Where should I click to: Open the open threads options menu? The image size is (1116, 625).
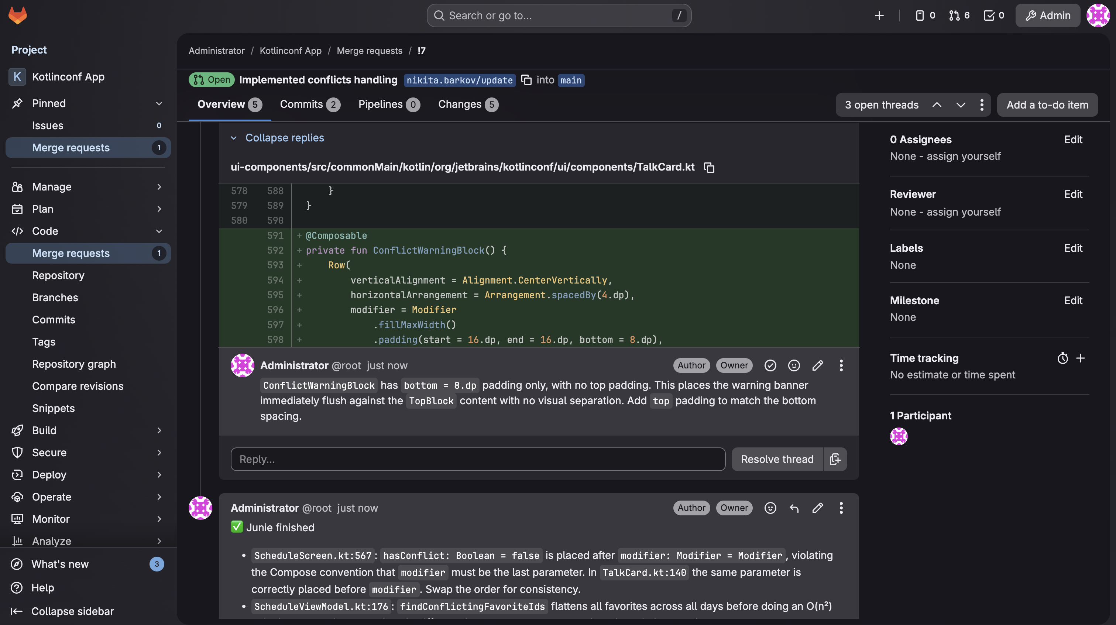(982, 105)
